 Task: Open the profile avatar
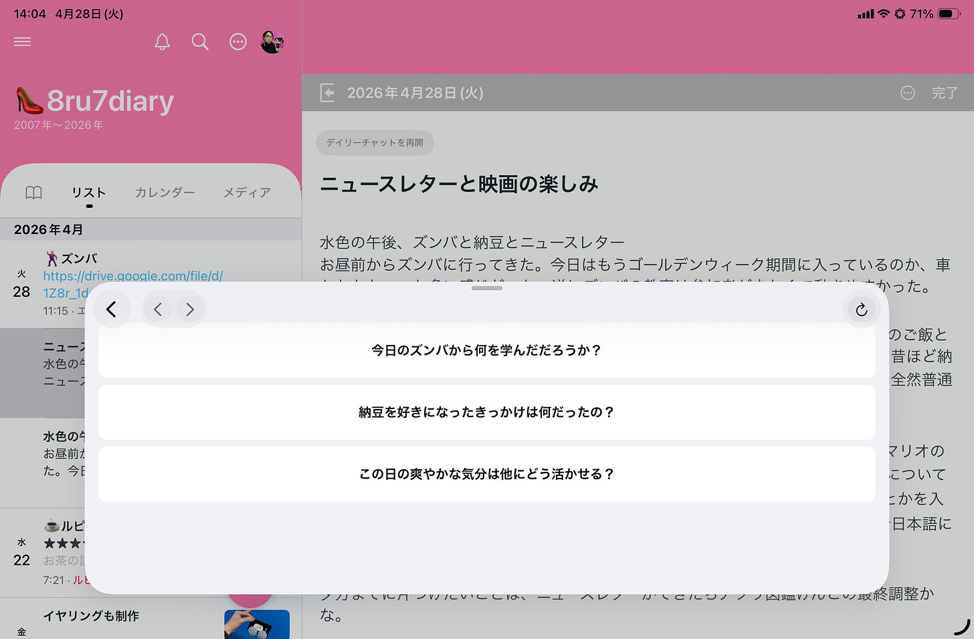tap(272, 42)
